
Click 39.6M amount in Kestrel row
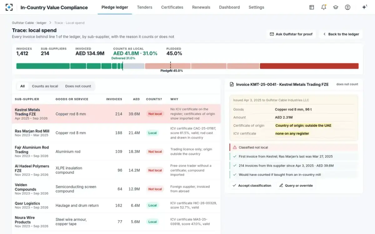pos(134,114)
